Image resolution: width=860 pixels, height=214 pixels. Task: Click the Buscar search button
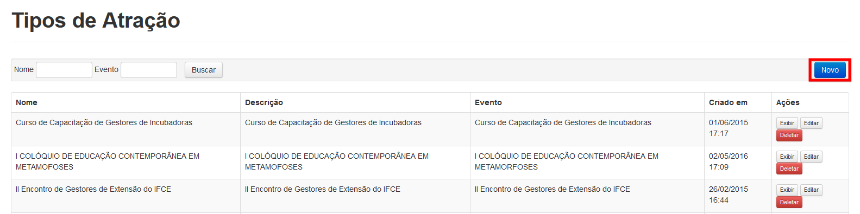tap(204, 70)
